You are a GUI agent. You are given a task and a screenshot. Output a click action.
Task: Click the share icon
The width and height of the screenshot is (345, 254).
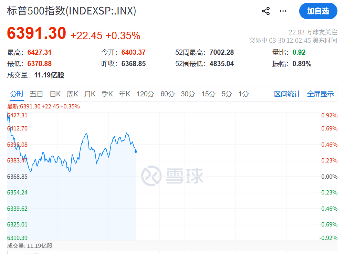266,11
